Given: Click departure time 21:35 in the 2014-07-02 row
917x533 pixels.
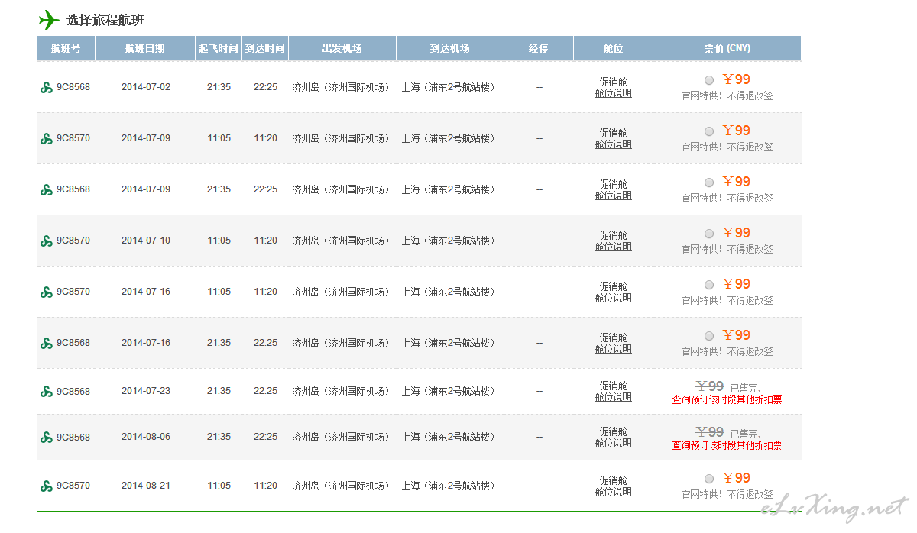Looking at the screenshot, I should click(x=219, y=87).
